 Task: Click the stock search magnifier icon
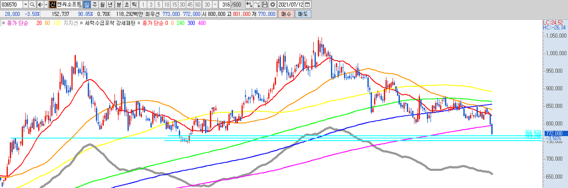32,4
